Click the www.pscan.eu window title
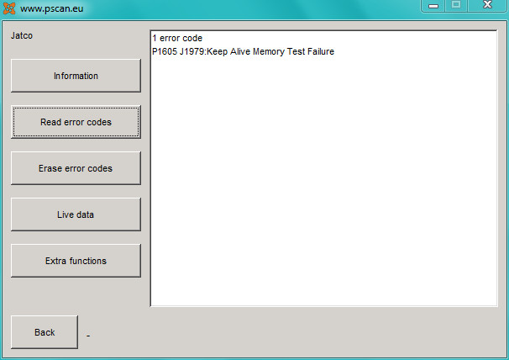The image size is (509, 360). pos(51,8)
